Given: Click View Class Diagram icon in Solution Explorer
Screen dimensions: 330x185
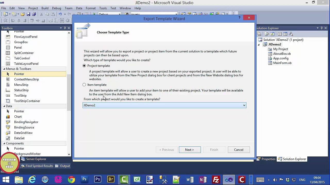Looking at the screenshot, I should click(x=291, y=34).
